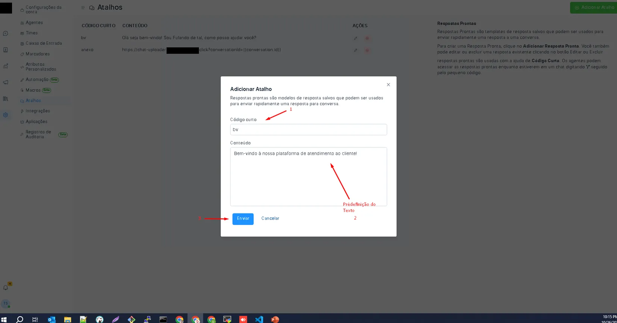Open the reports chart icon in left rail
Image resolution: width=617 pixels, height=323 pixels.
pyautogui.click(x=6, y=66)
